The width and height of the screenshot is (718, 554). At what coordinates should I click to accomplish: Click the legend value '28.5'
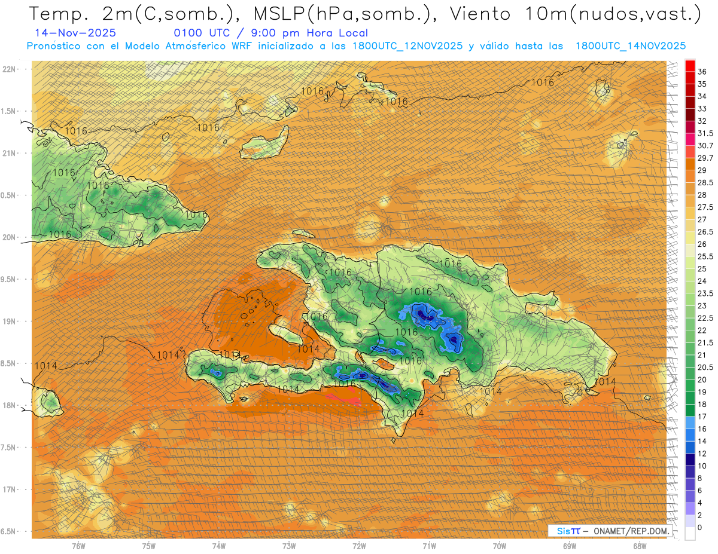tap(705, 182)
